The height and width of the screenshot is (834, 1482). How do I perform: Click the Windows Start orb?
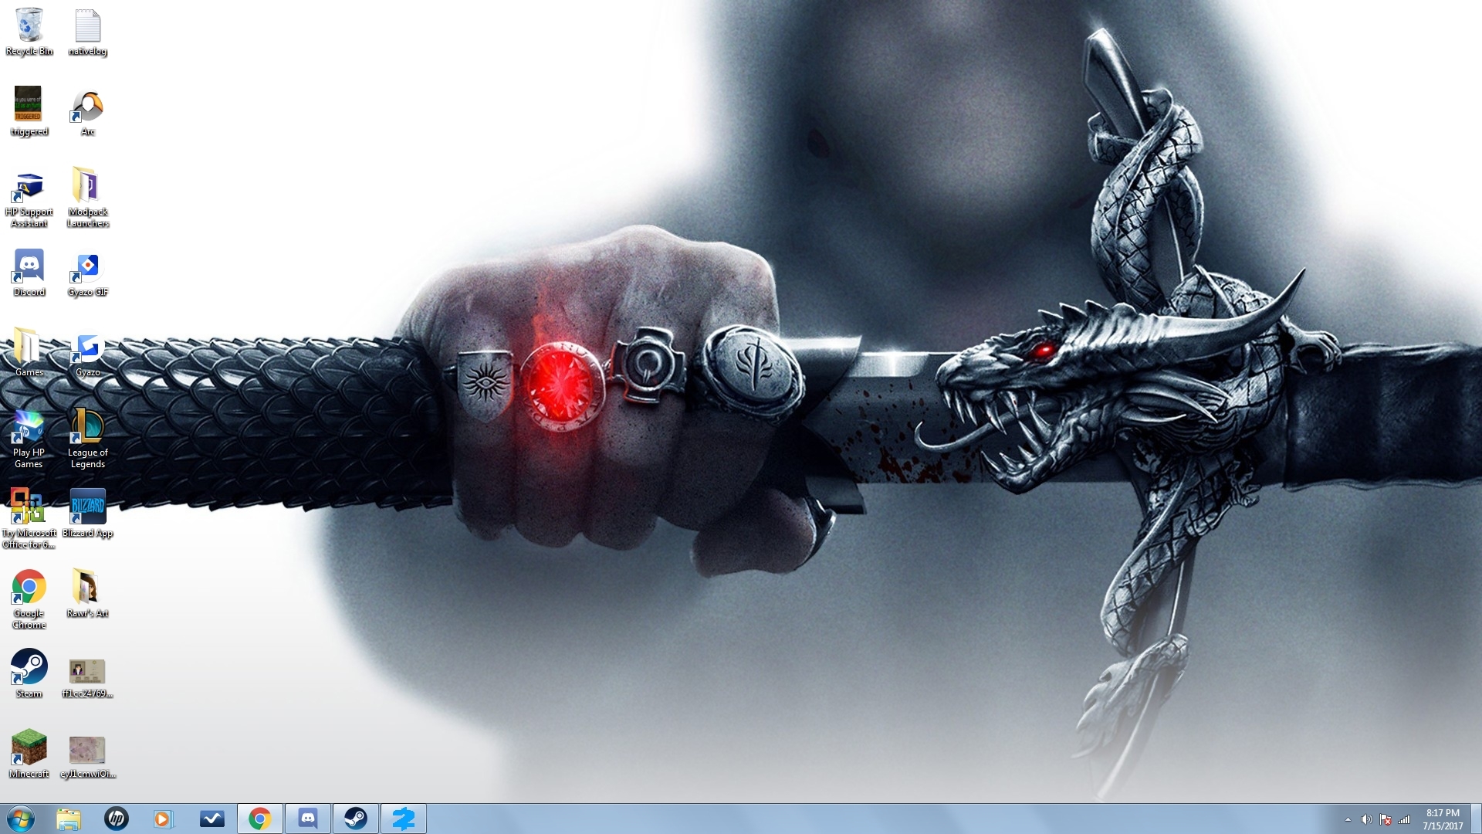(x=21, y=819)
